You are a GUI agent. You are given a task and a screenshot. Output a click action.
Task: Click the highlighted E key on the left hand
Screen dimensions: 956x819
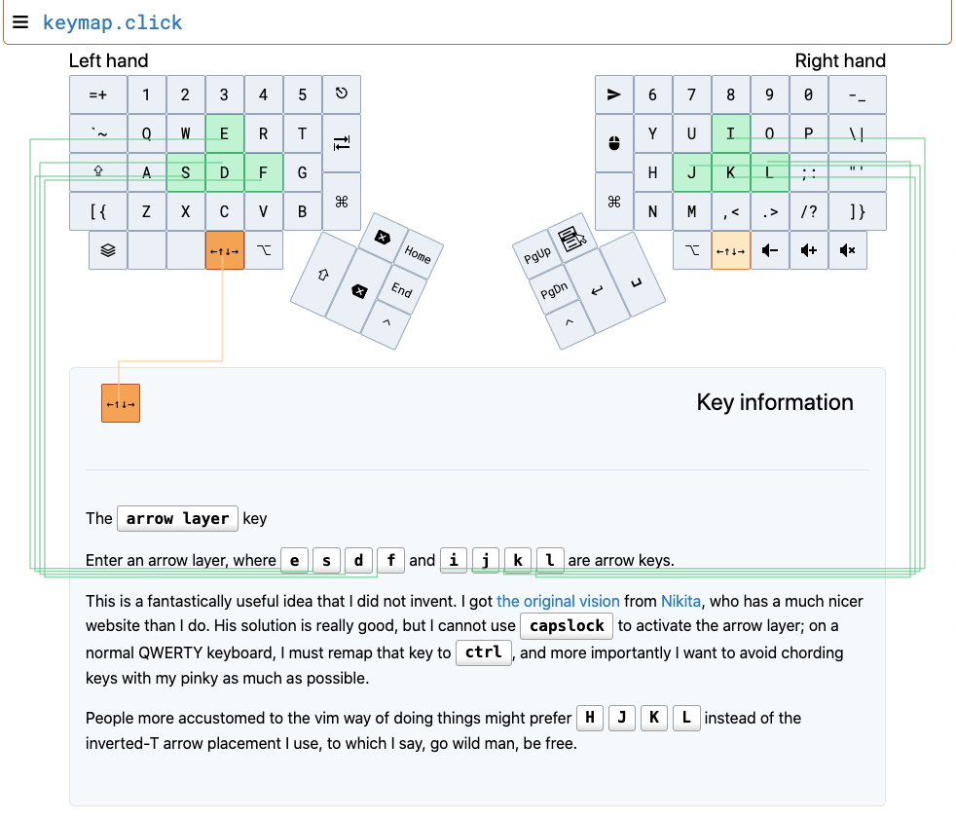click(224, 133)
